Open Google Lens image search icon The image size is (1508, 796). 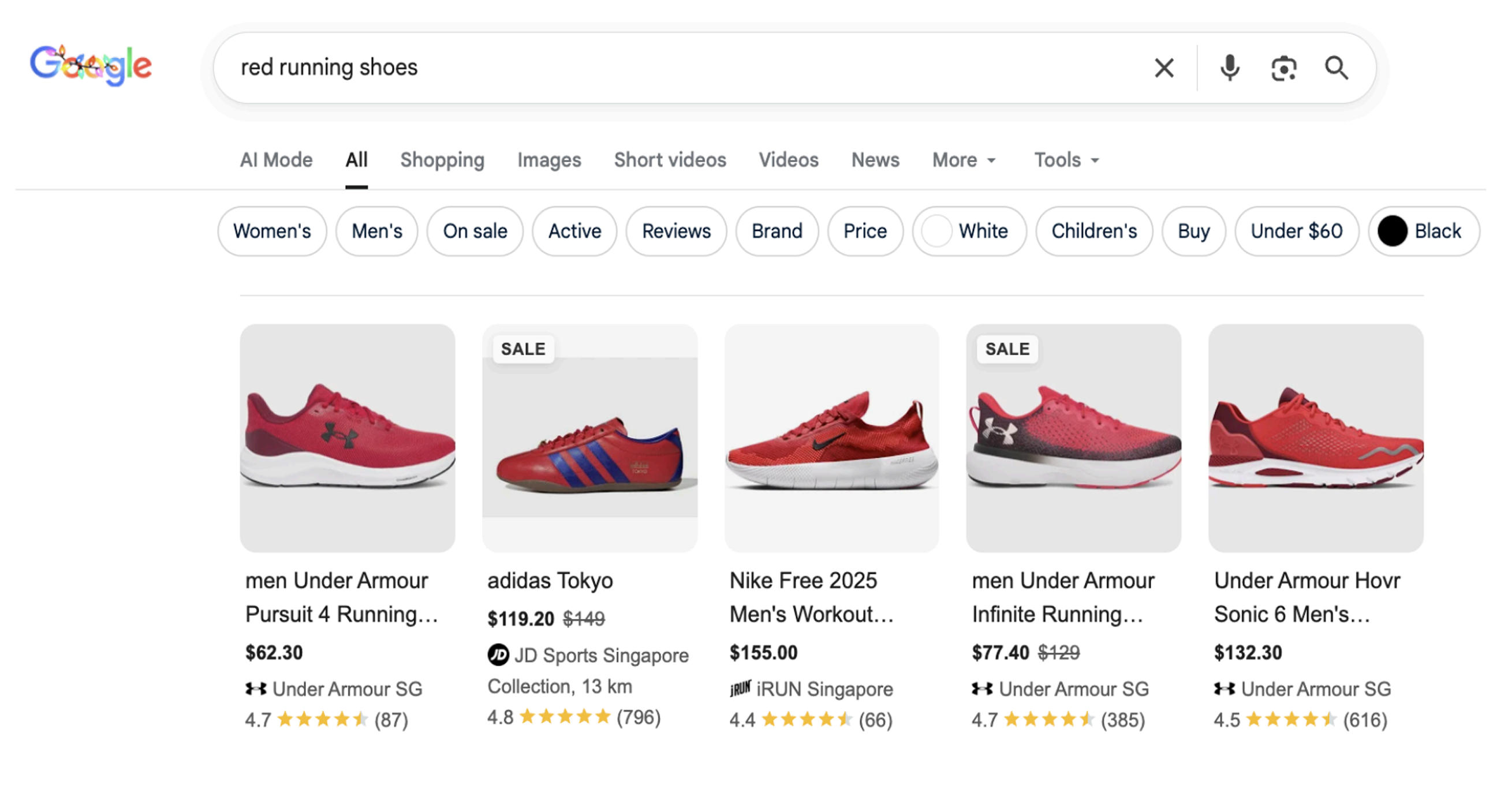[x=1283, y=68]
